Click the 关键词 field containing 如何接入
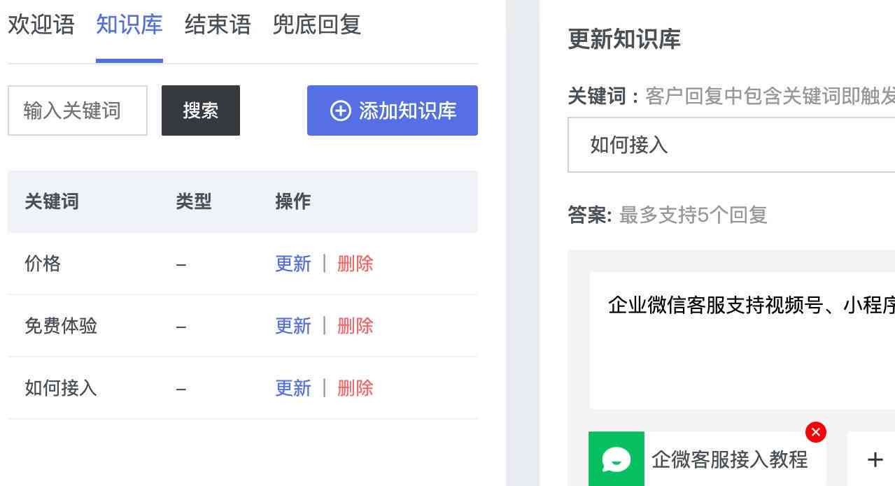 click(x=731, y=145)
